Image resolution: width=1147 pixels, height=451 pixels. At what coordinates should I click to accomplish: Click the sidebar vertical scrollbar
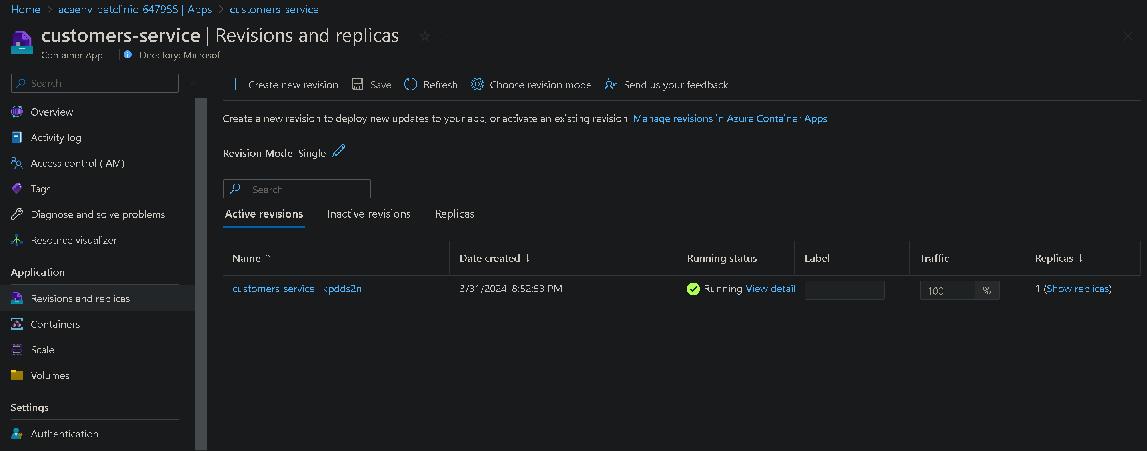[201, 274]
